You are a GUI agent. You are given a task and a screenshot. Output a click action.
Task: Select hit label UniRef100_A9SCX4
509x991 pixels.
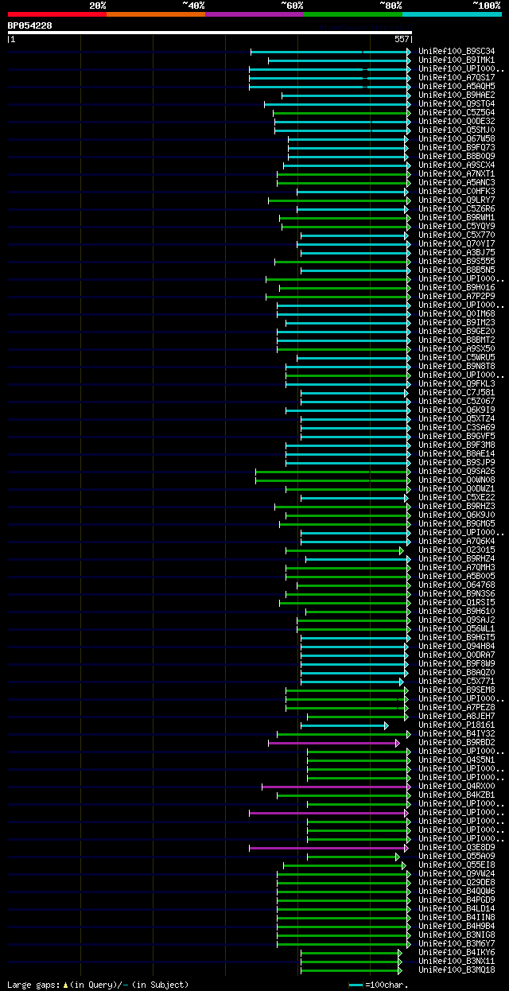pos(457,165)
